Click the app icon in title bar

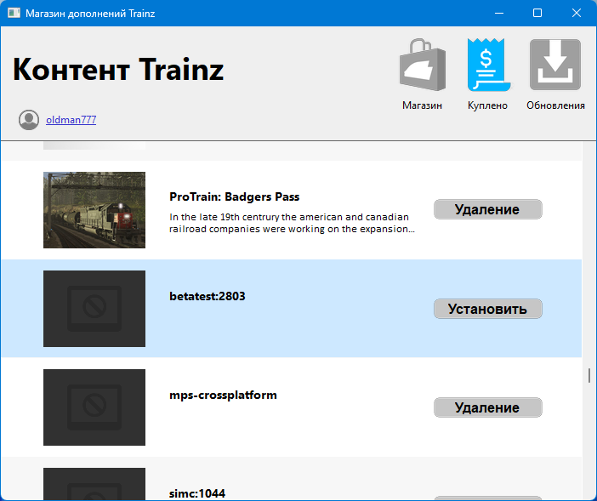coord(14,13)
